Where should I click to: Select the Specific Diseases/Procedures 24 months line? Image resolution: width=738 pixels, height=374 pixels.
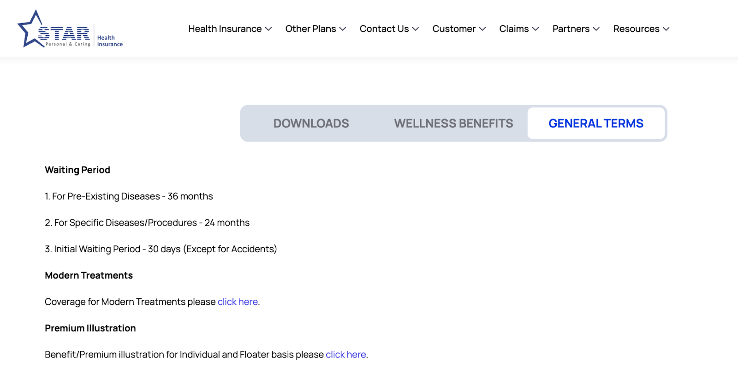pos(147,222)
